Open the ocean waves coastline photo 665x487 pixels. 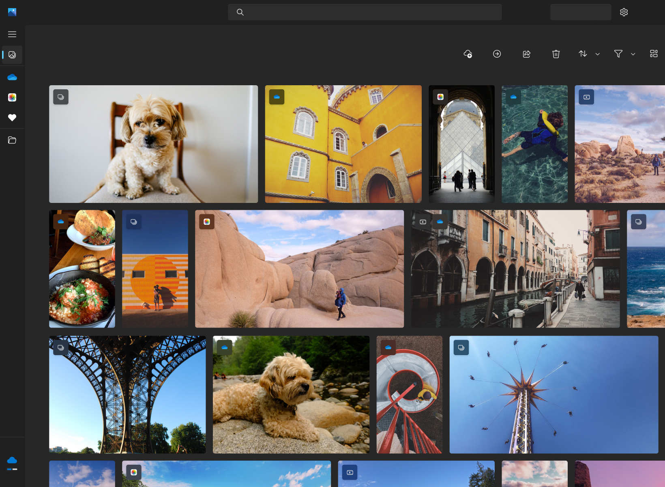646,269
